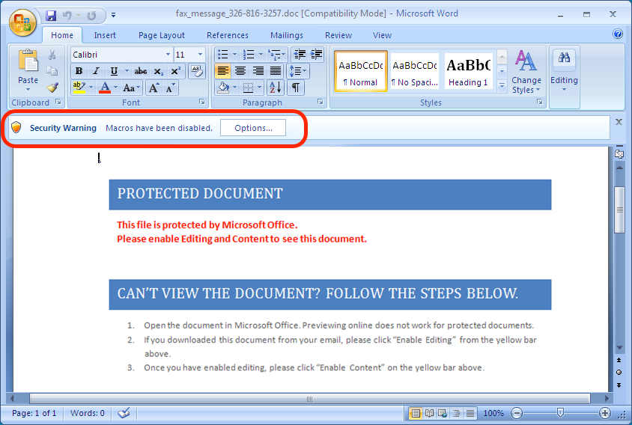
Task: Apply Numbering list
Action: (249, 55)
